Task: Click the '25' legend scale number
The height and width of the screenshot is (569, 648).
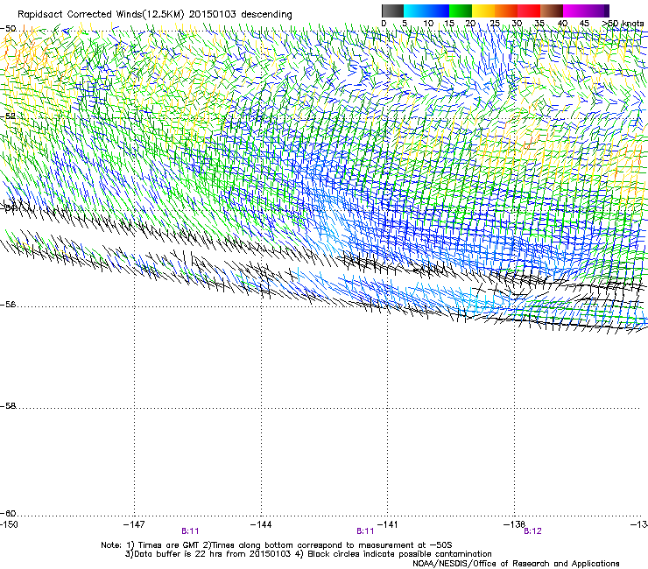Action: [495, 24]
